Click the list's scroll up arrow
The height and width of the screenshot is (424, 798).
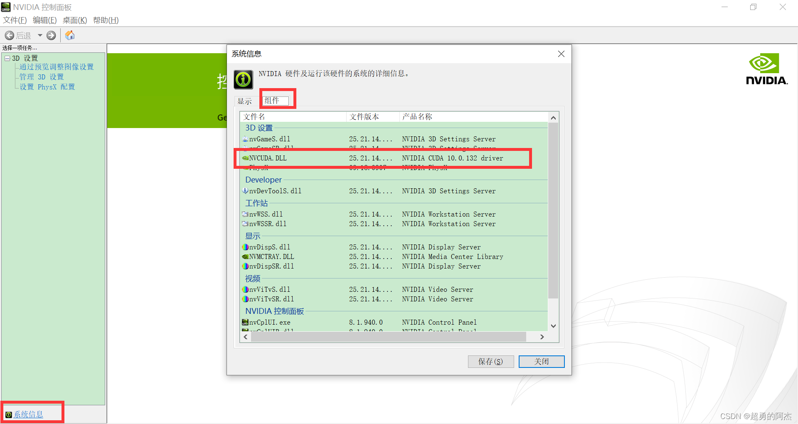[x=553, y=118]
